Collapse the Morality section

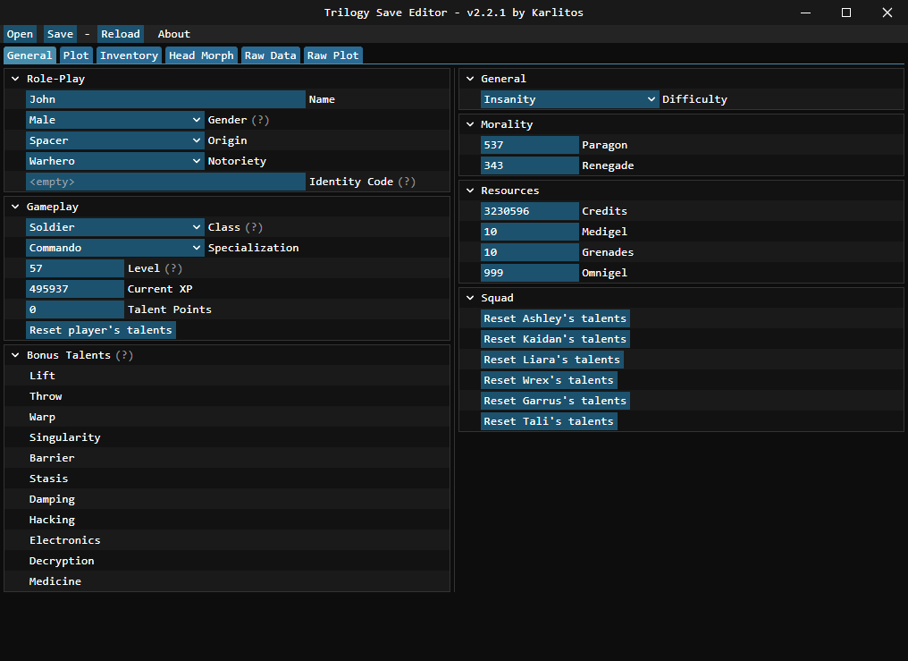[x=470, y=124]
